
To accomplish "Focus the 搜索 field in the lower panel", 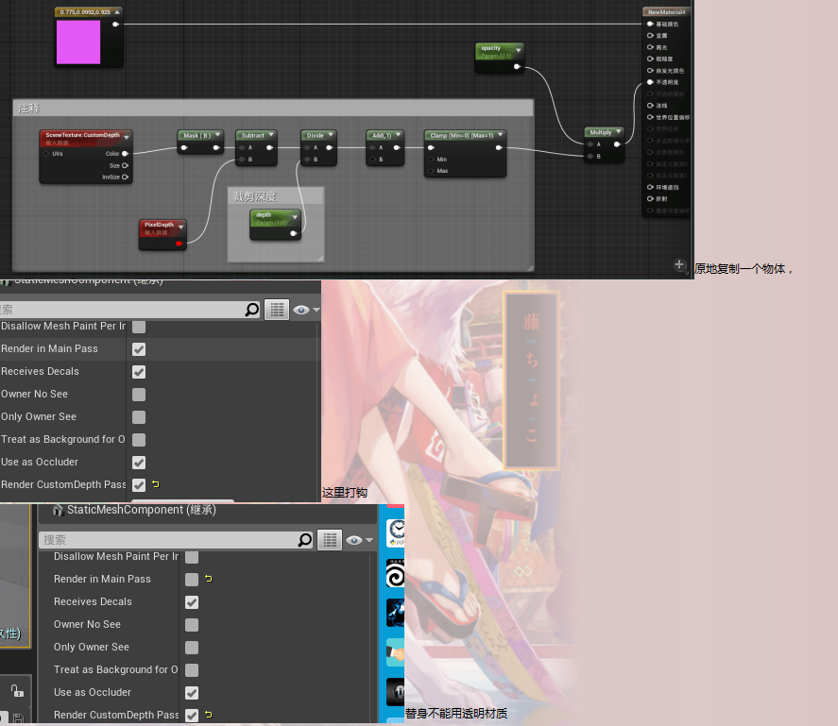I will 176,540.
